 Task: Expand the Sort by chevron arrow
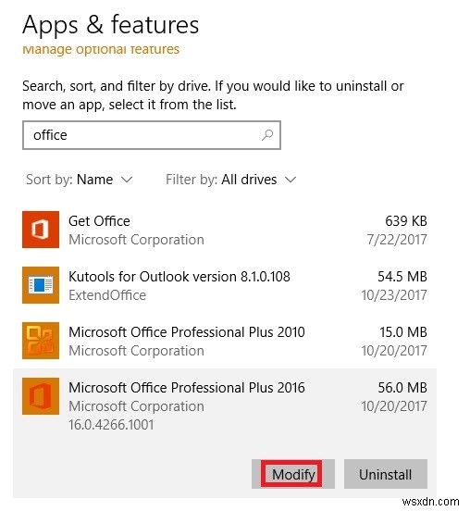pyautogui.click(x=127, y=180)
